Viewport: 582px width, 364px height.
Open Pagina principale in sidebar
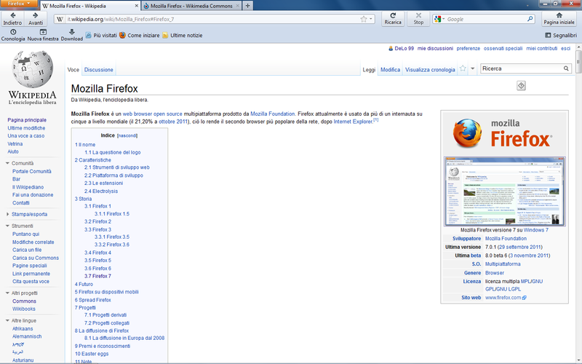click(27, 120)
